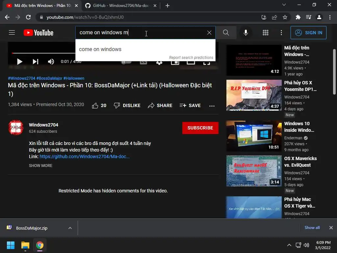The height and width of the screenshot is (253, 337).
Task: Install app icon in address bar
Action: coord(264,17)
